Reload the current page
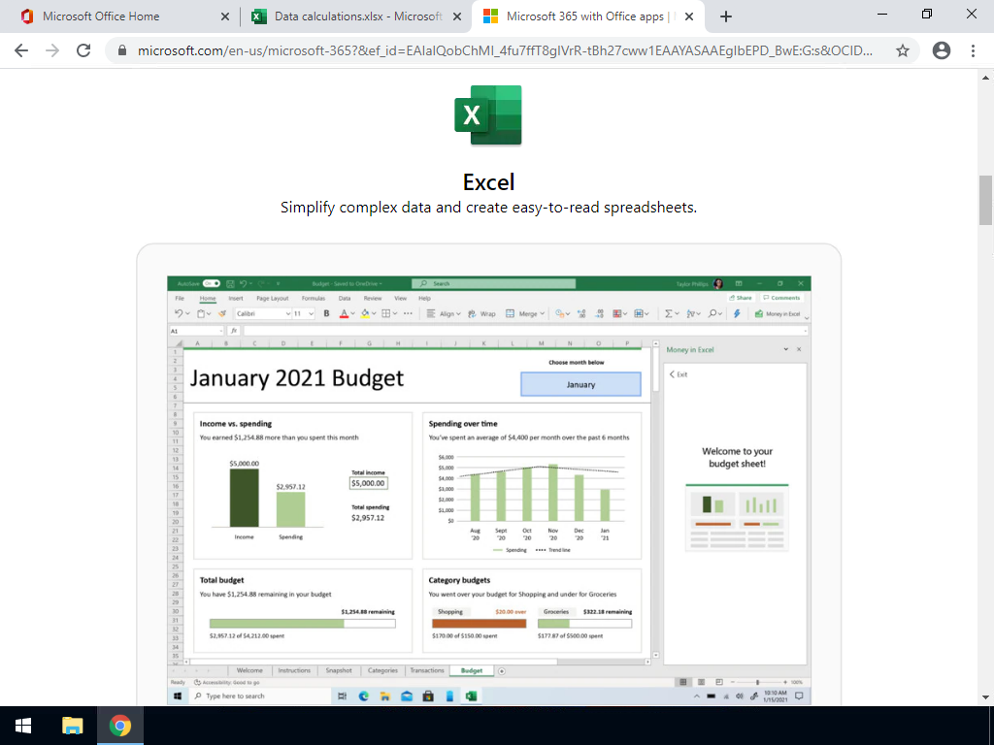The image size is (994, 745). point(83,50)
